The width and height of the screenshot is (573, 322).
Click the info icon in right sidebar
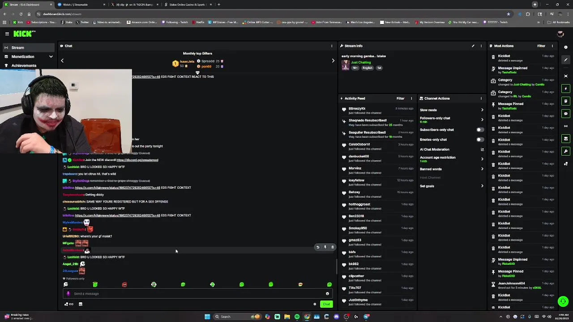point(566,47)
